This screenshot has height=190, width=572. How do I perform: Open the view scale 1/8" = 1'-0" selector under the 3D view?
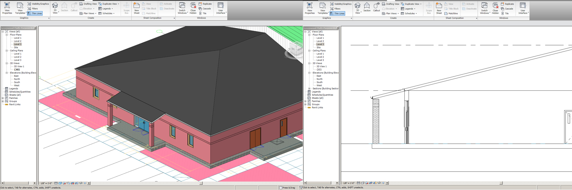[x=46, y=183]
